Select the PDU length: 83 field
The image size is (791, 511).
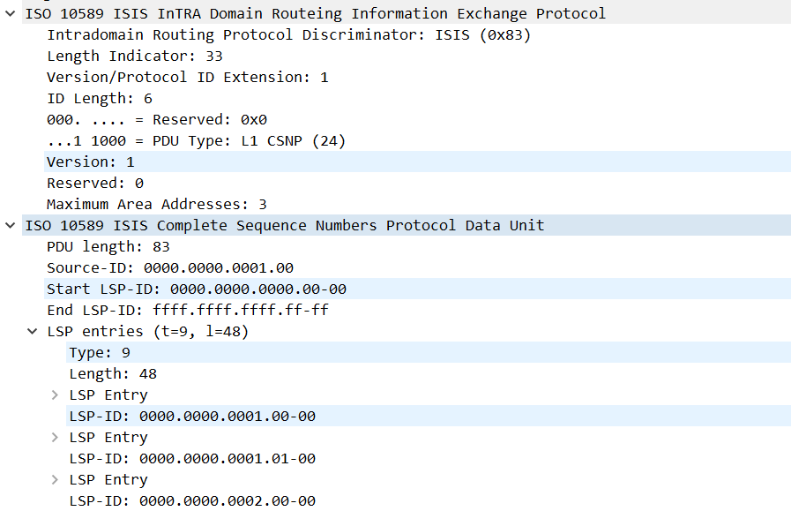click(x=106, y=246)
